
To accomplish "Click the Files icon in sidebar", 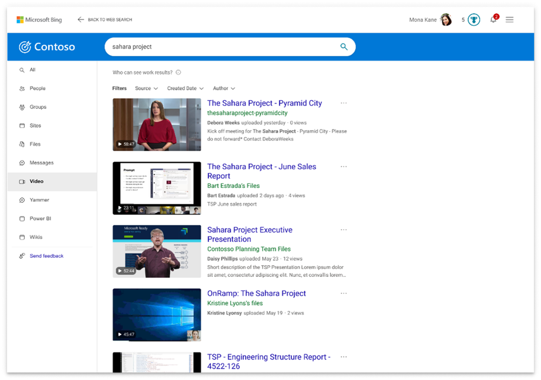I will coord(22,144).
